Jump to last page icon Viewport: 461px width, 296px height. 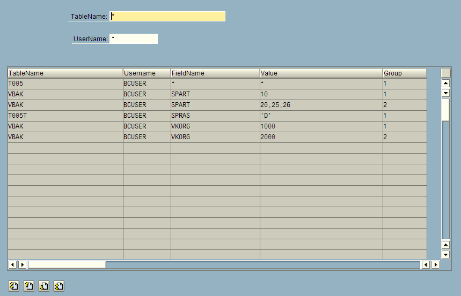pyautogui.click(x=59, y=286)
